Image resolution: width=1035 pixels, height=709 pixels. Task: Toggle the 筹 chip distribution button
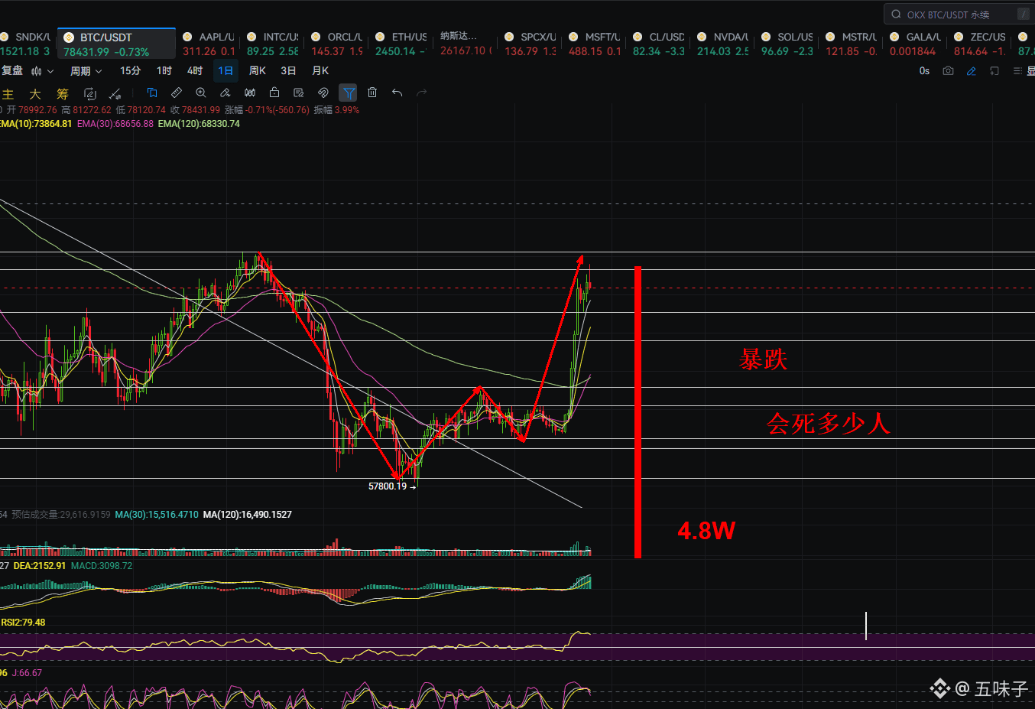click(63, 94)
